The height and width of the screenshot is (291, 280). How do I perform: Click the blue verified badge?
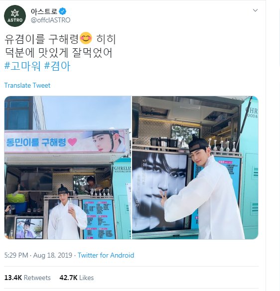click(63, 11)
